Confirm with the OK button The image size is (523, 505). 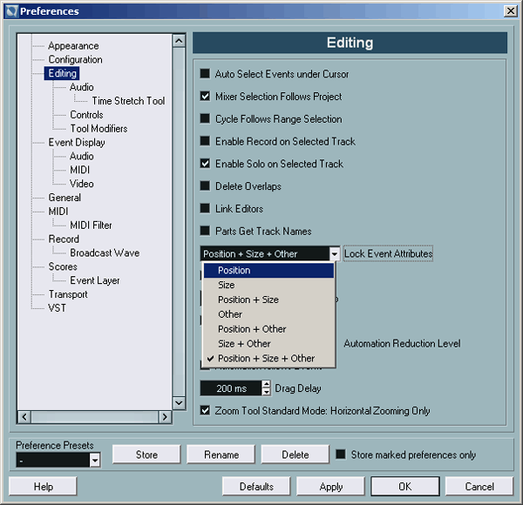[x=405, y=487]
